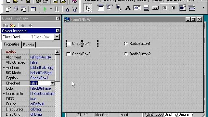Switch to the Win32 palette tab
The image size is (208, 117).
141,1
